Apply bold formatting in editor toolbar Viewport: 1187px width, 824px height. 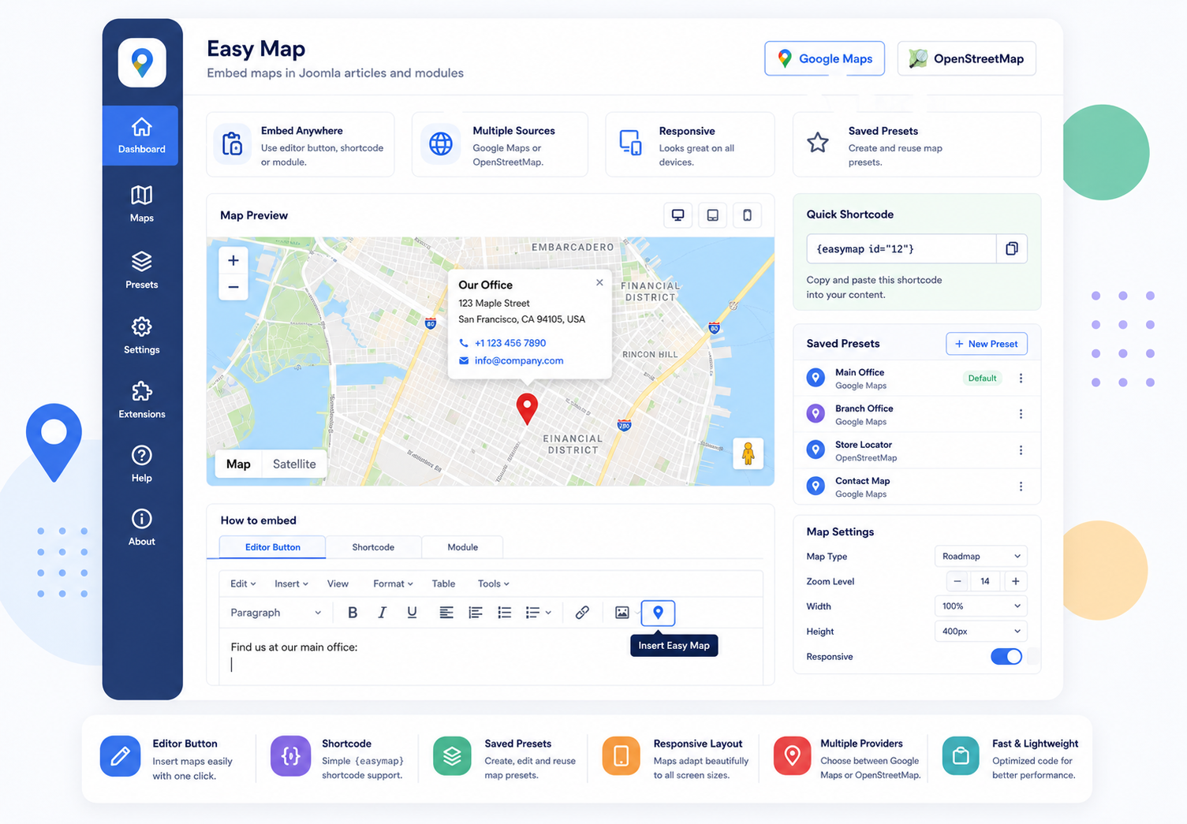point(353,613)
